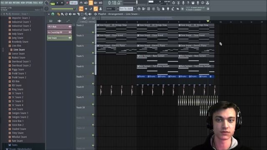This screenshot has width=267, height=150.
Task: Click the microphone one-click recording icon
Action: pos(184,3)
